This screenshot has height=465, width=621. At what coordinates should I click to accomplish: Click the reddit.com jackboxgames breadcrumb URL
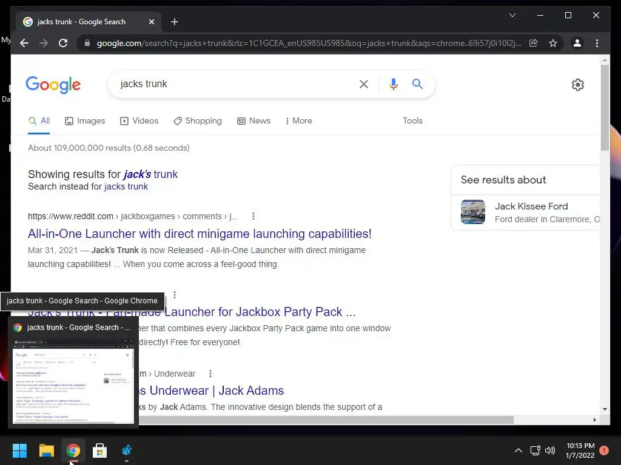point(133,216)
